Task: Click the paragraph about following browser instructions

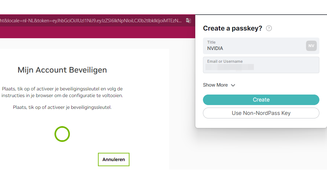Action: tap(62, 92)
